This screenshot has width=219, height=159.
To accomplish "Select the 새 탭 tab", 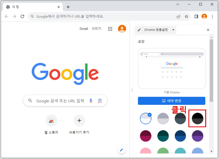I will 33,7.
